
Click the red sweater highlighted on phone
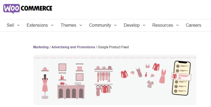click(x=174, y=76)
